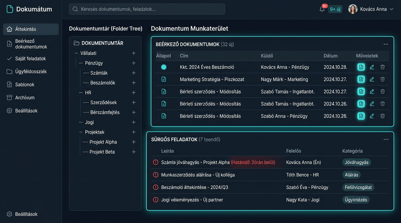Collapse the HR tree node
This screenshot has height=223, width=401.
[81, 93]
